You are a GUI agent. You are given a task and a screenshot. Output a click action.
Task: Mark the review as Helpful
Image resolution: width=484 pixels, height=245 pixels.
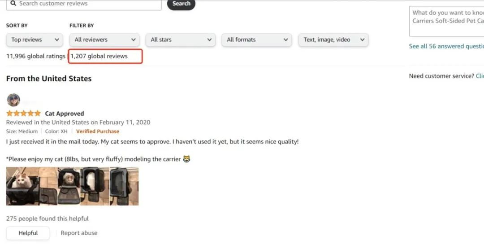pyautogui.click(x=28, y=233)
